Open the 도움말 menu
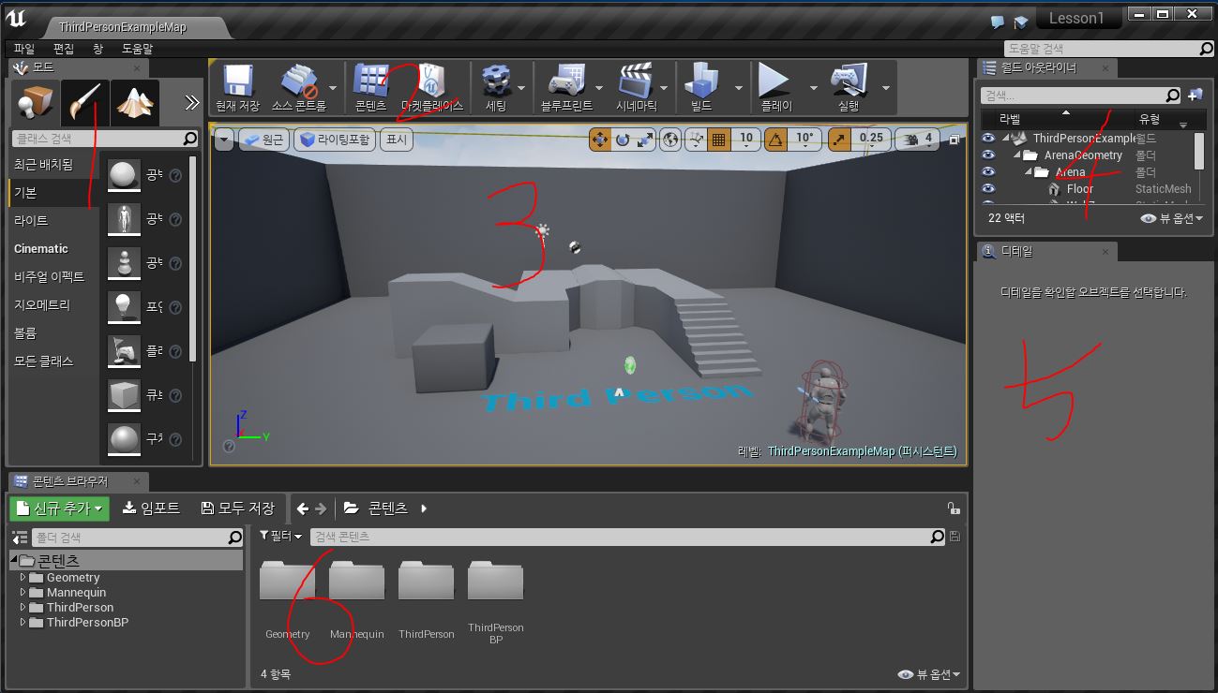Viewport: 1218px width, 693px height. click(137, 49)
